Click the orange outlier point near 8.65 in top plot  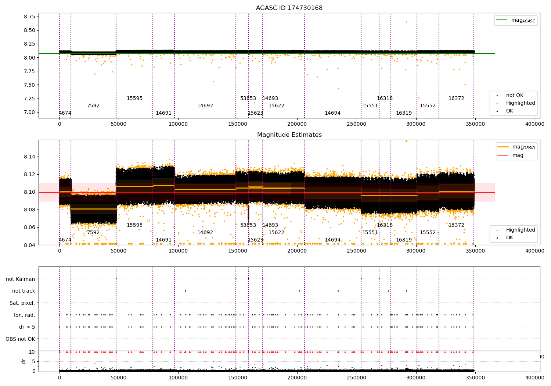406,22
